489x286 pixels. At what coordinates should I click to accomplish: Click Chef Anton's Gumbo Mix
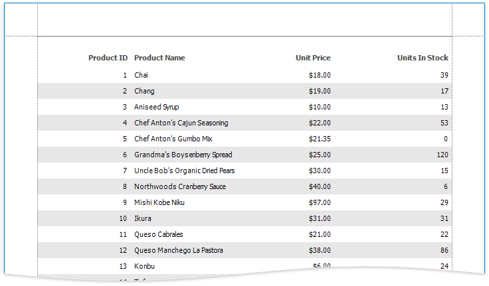click(173, 139)
